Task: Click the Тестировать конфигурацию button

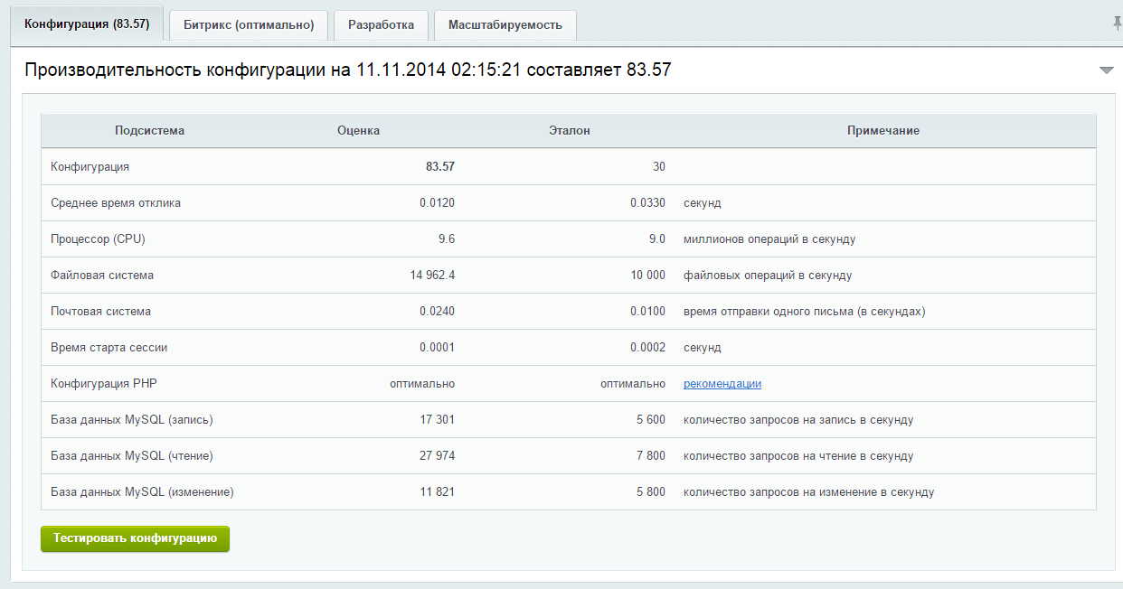Action: click(135, 538)
